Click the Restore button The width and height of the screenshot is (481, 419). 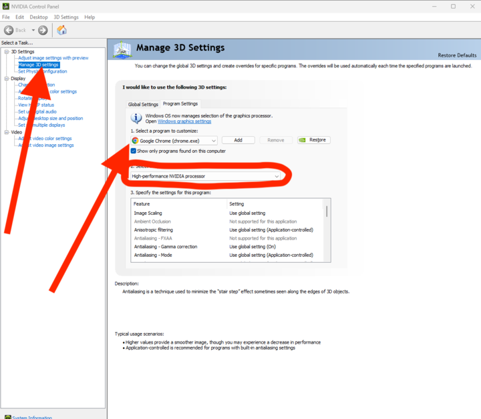pyautogui.click(x=314, y=140)
